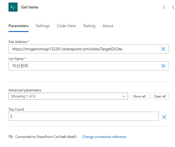Collapse the Get items panel with the chevron

[173, 7]
